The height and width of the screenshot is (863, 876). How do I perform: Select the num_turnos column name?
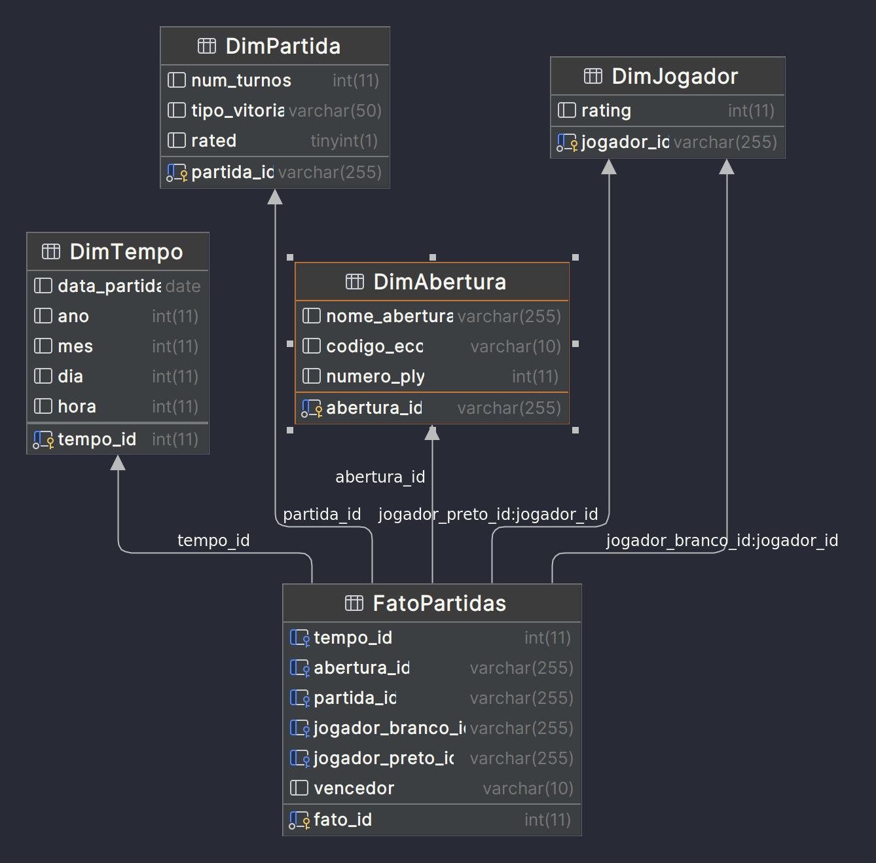[241, 81]
